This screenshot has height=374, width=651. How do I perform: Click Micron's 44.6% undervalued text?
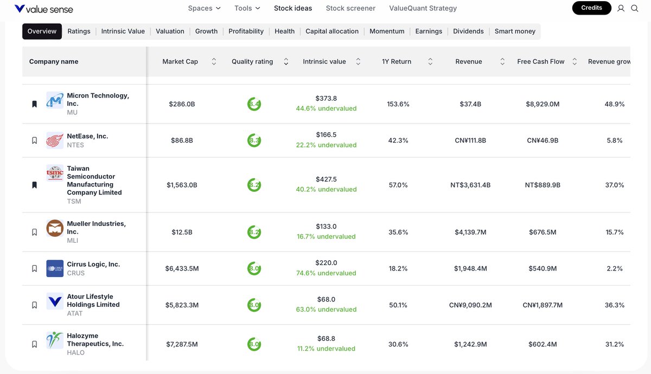326,108
